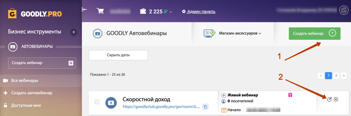Click the Скоростной доход webinar thumbnail icon
The image size is (351, 116).
(111, 103)
